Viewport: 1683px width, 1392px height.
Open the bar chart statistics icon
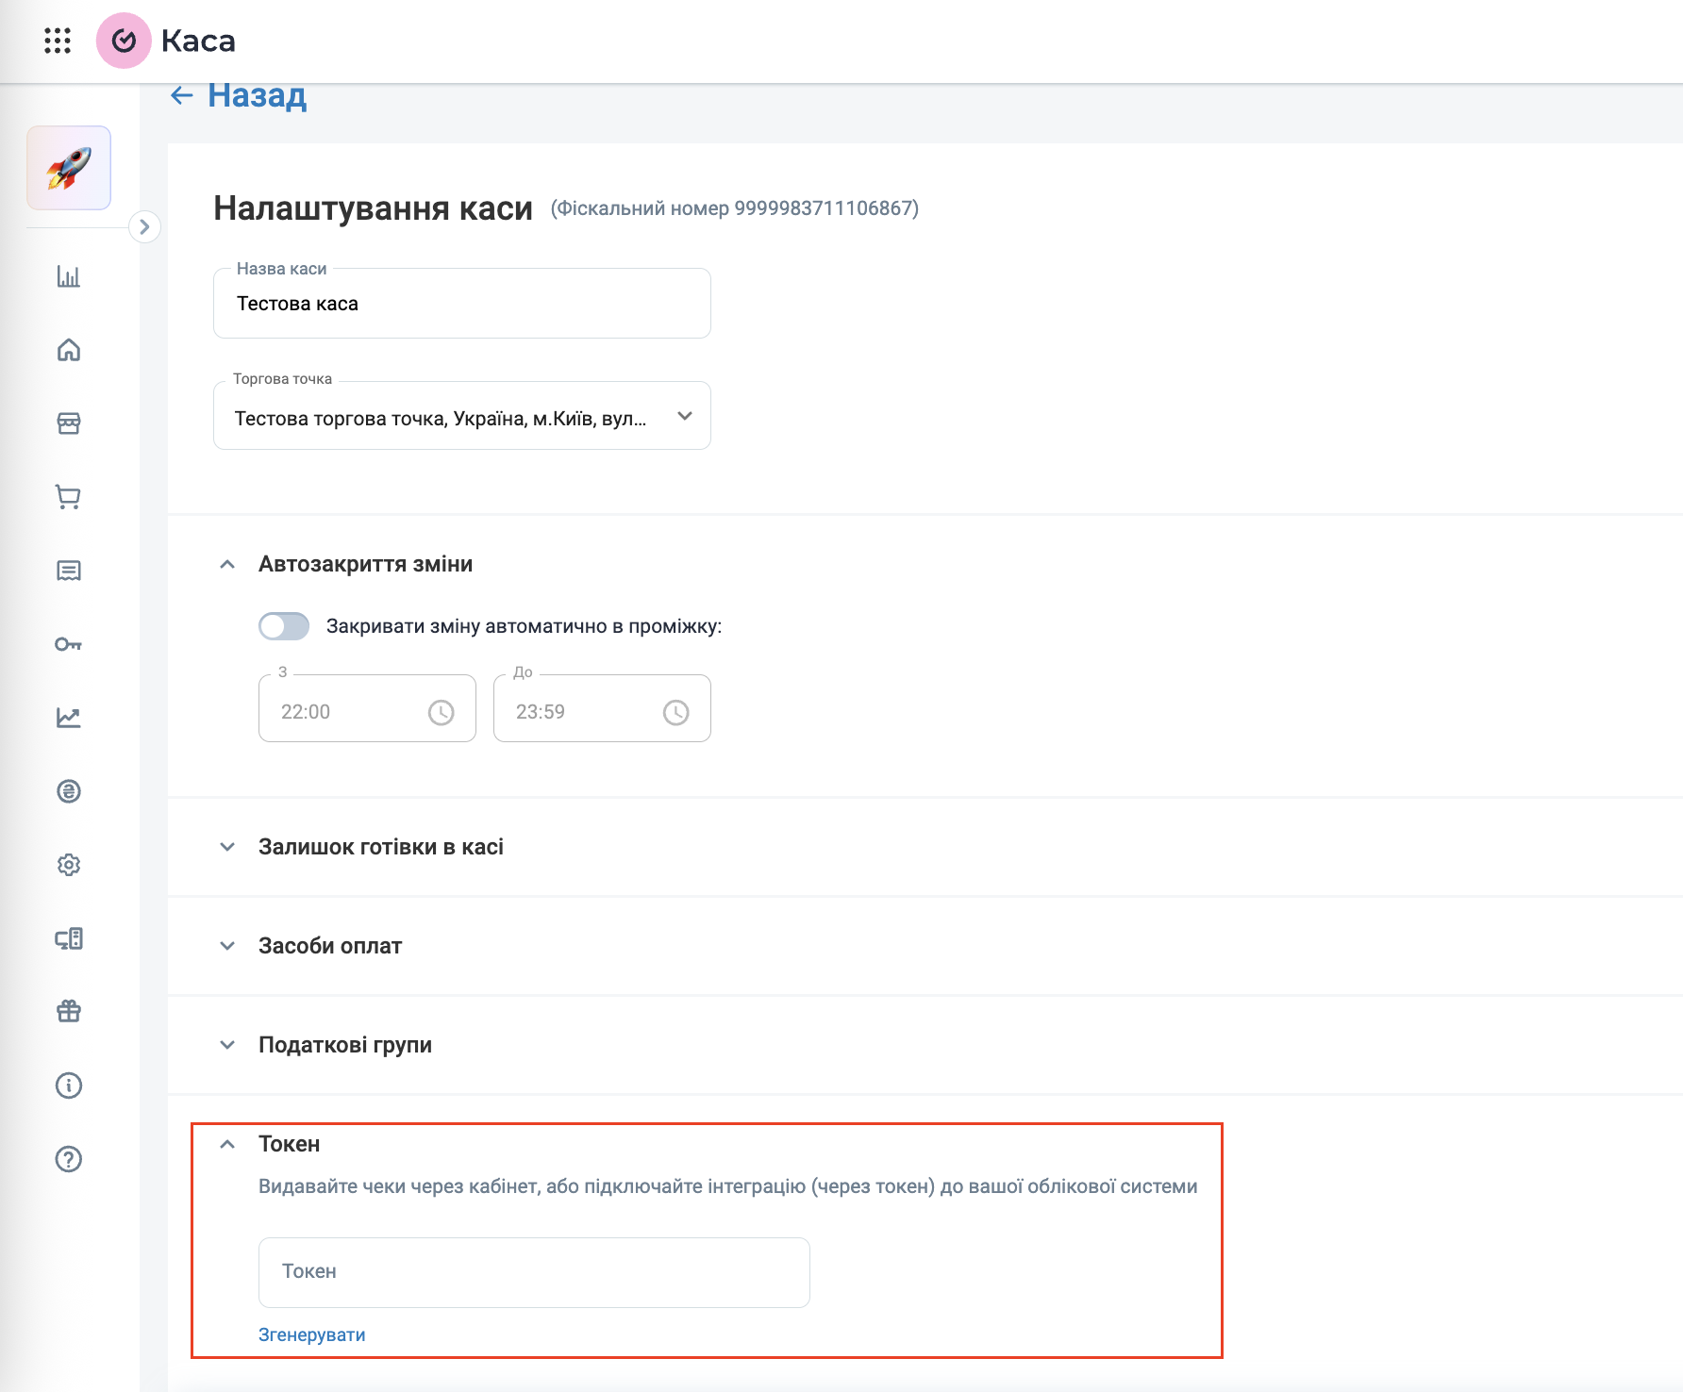[x=69, y=276]
